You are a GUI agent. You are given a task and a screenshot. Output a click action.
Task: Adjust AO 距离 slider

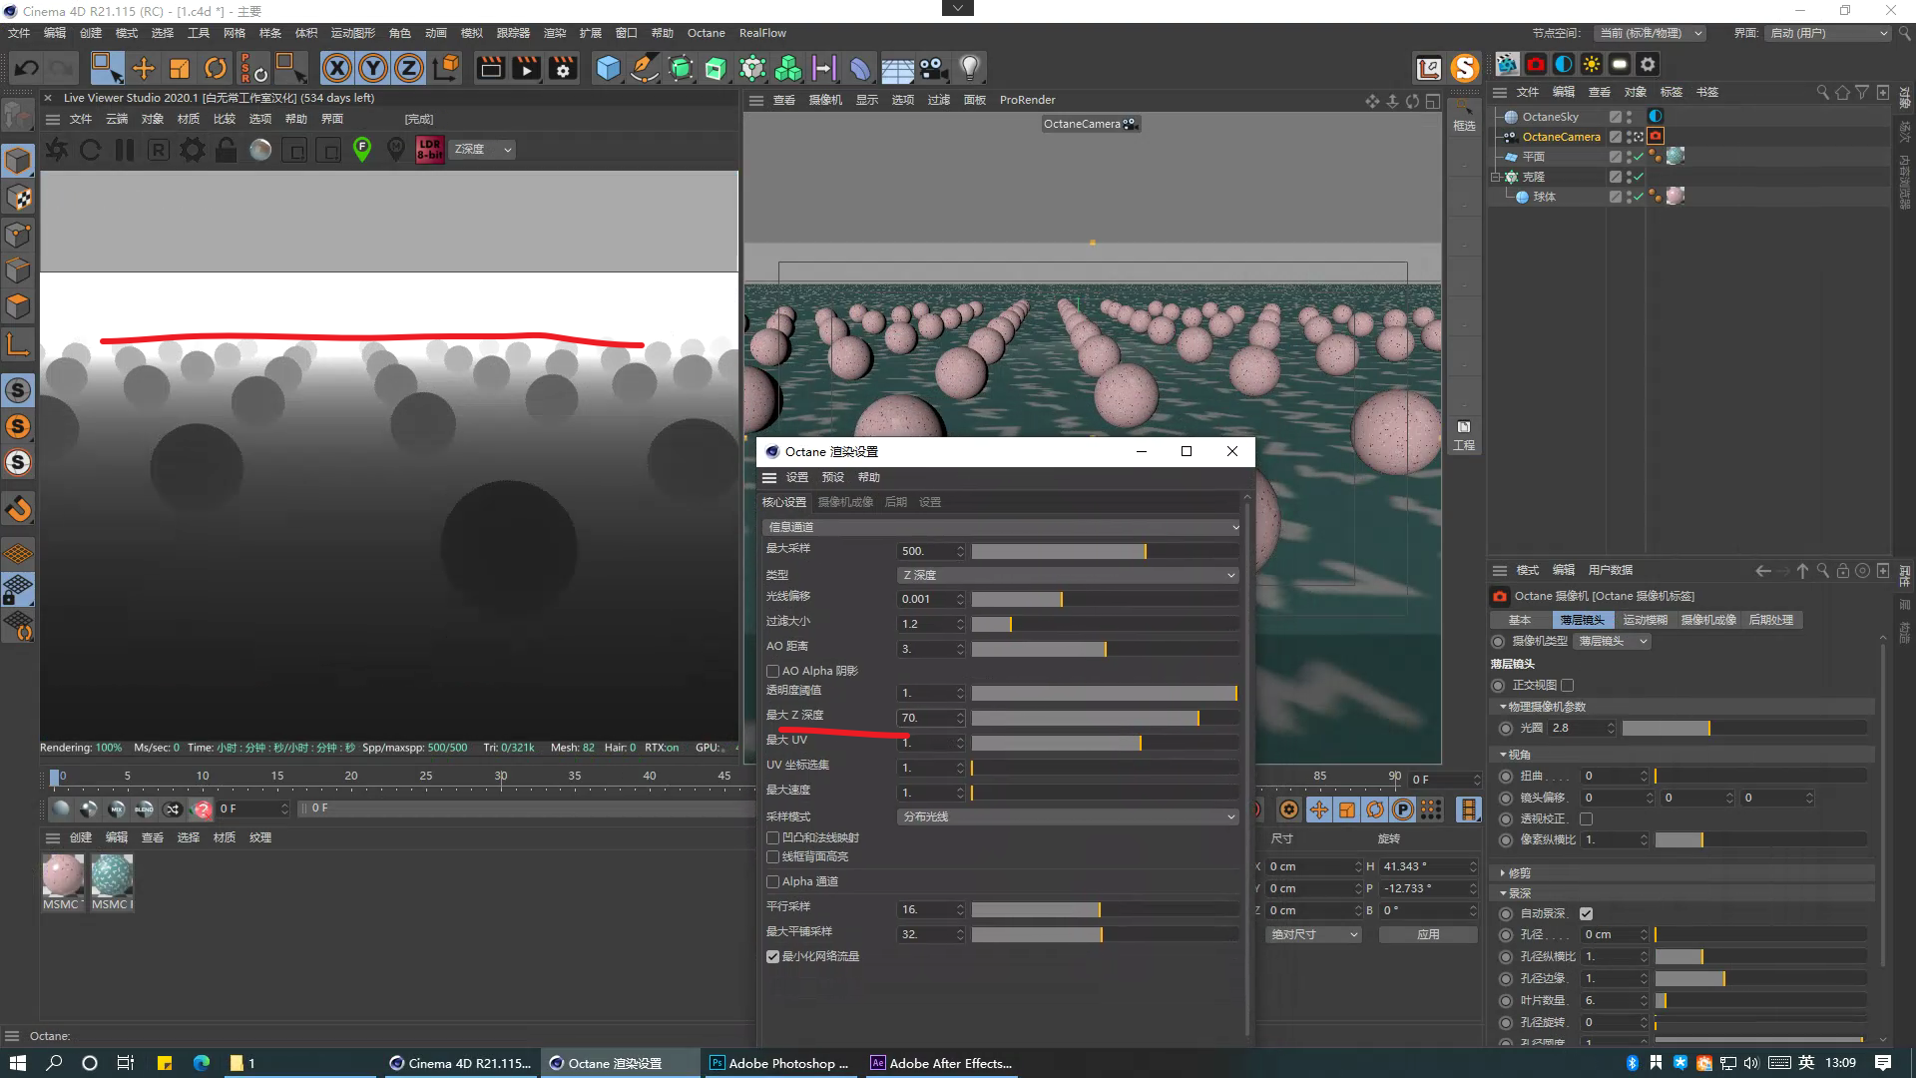1105,649
